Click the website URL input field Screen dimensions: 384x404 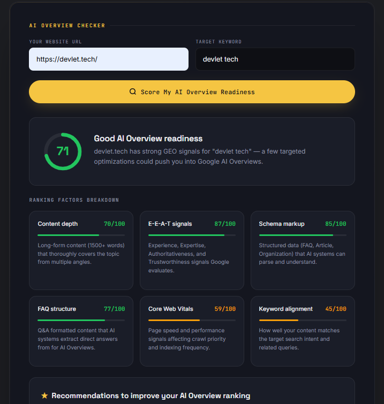click(x=109, y=59)
